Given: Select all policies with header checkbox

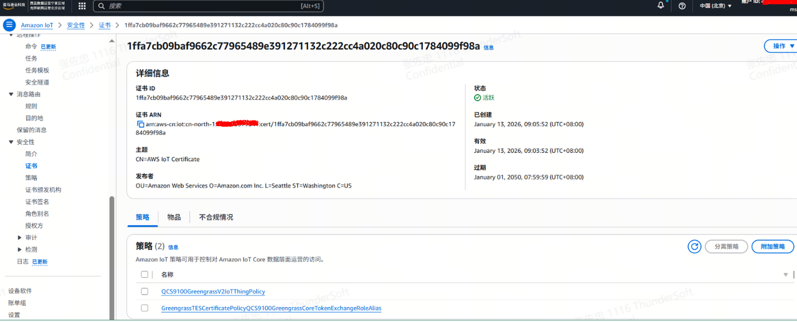Looking at the screenshot, I should coord(144,275).
